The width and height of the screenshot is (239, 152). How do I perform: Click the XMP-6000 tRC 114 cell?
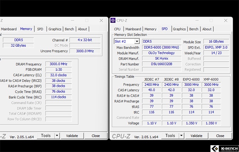pyautogui.click(x=211, y=112)
